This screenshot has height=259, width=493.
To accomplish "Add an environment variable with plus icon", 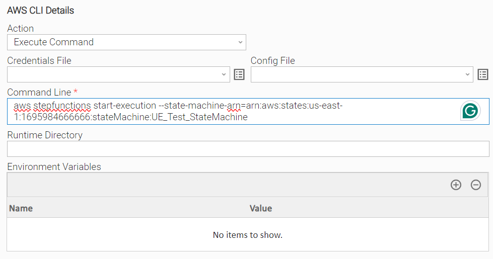I will click(456, 185).
